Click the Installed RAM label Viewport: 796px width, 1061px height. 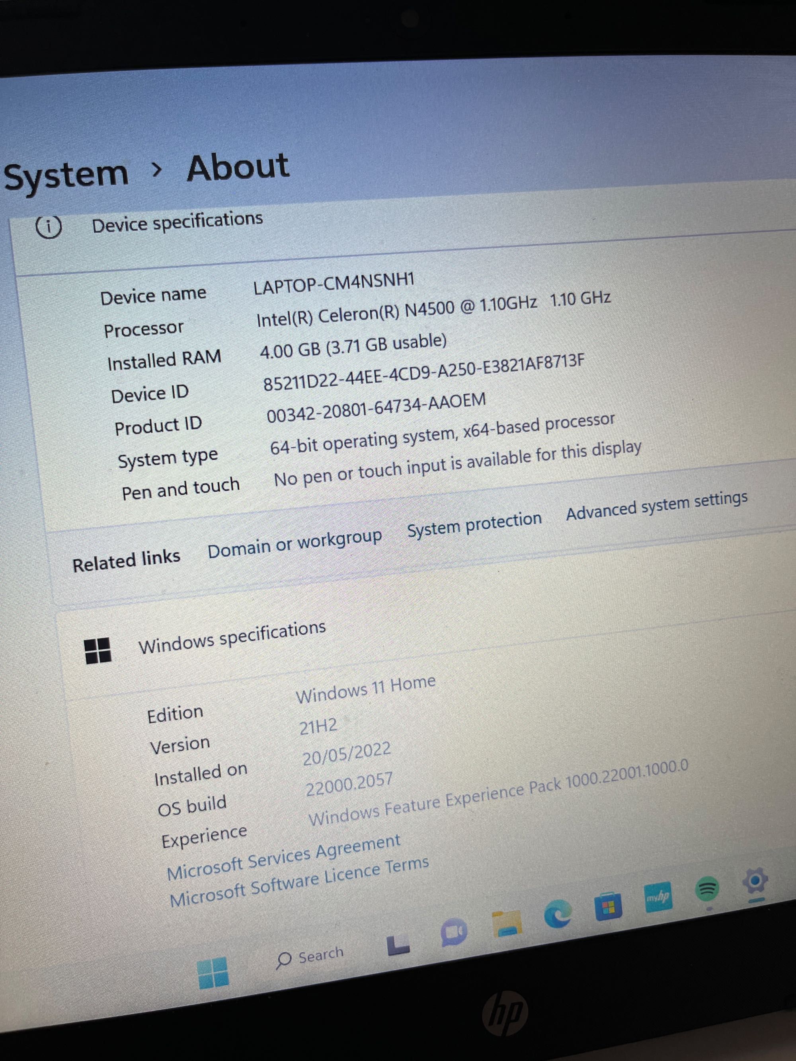(164, 360)
